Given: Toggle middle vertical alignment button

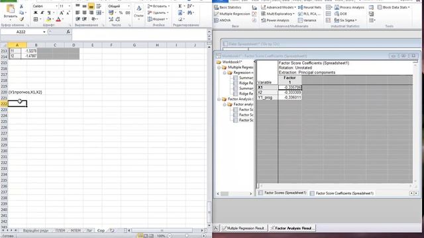Looking at the screenshot, I should tap(84, 6).
